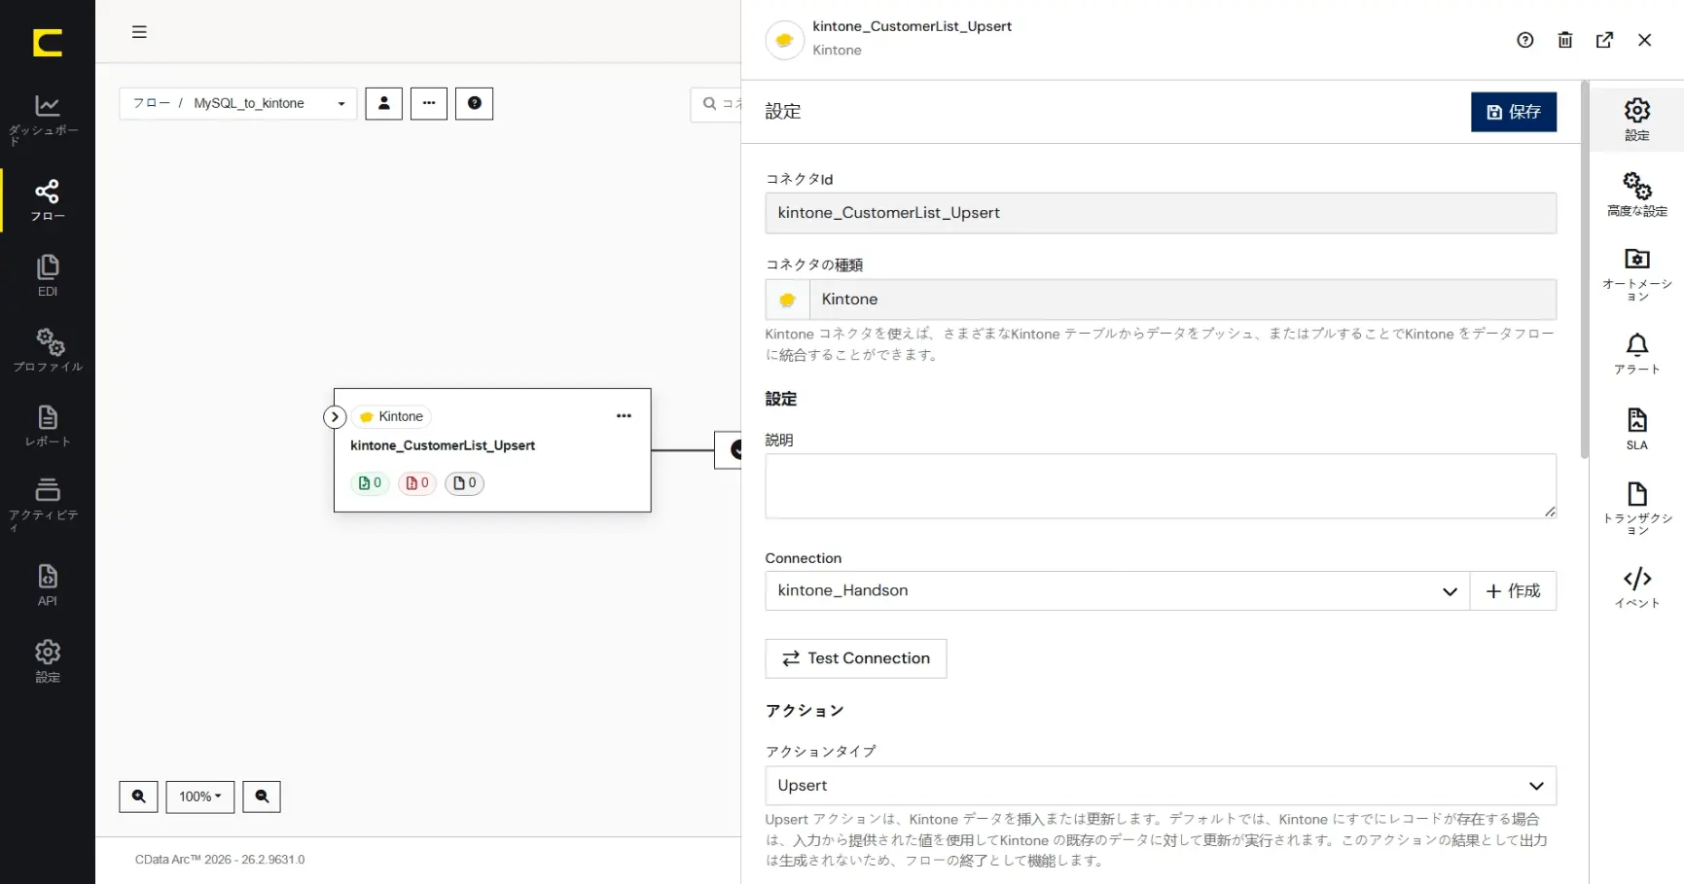The image size is (1684, 884).
Task: Zoom in on the flow canvas
Action: [x=138, y=796]
